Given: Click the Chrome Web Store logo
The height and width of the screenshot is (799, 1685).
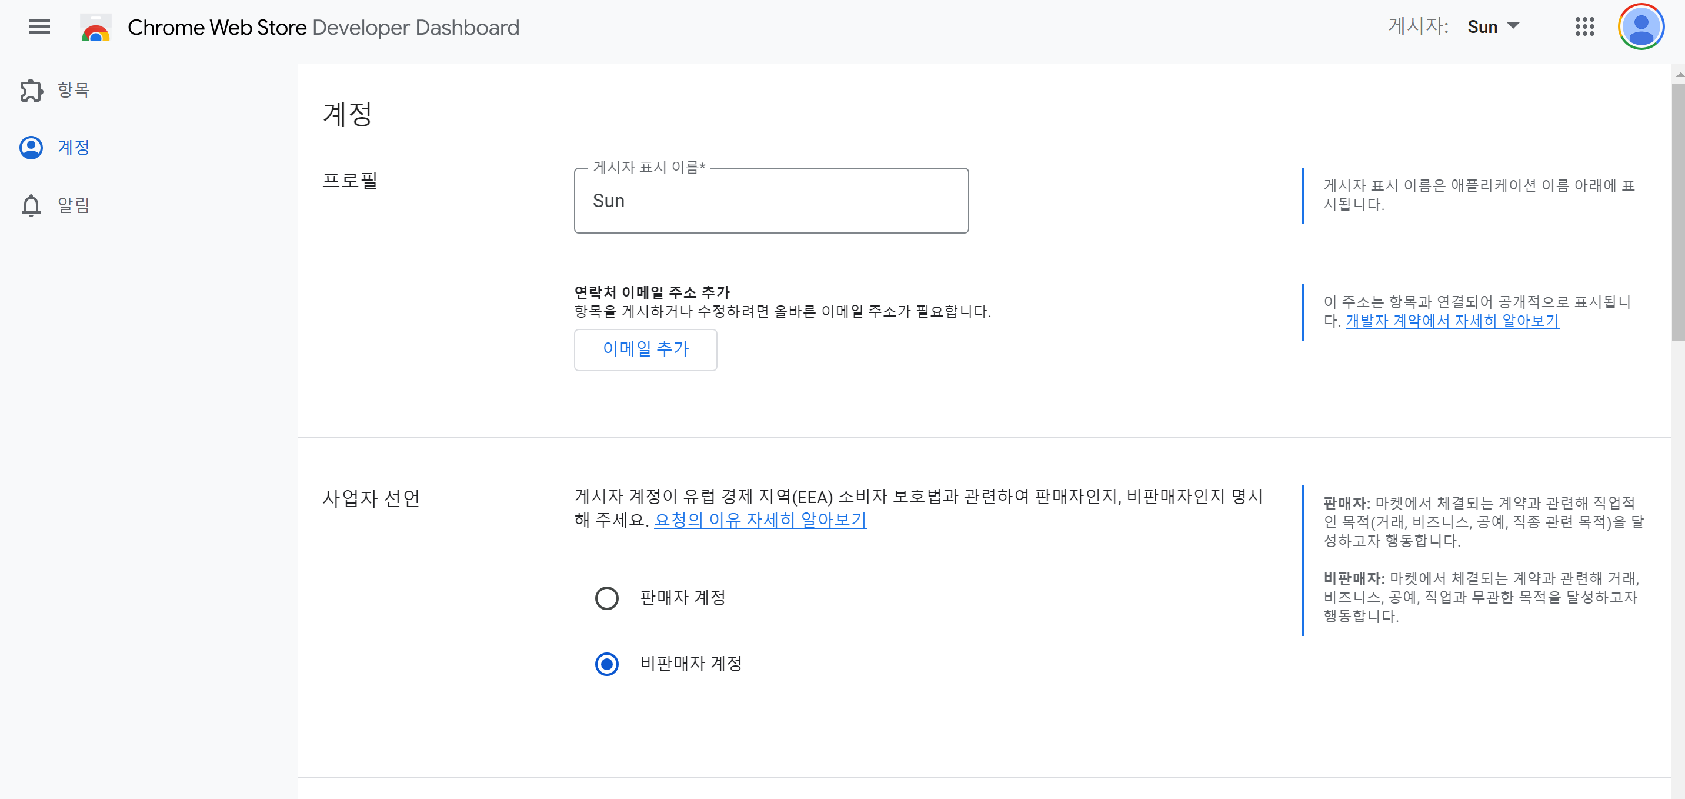Looking at the screenshot, I should [95, 28].
